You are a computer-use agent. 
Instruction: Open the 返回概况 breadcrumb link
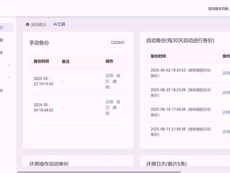pyautogui.click(x=39, y=25)
